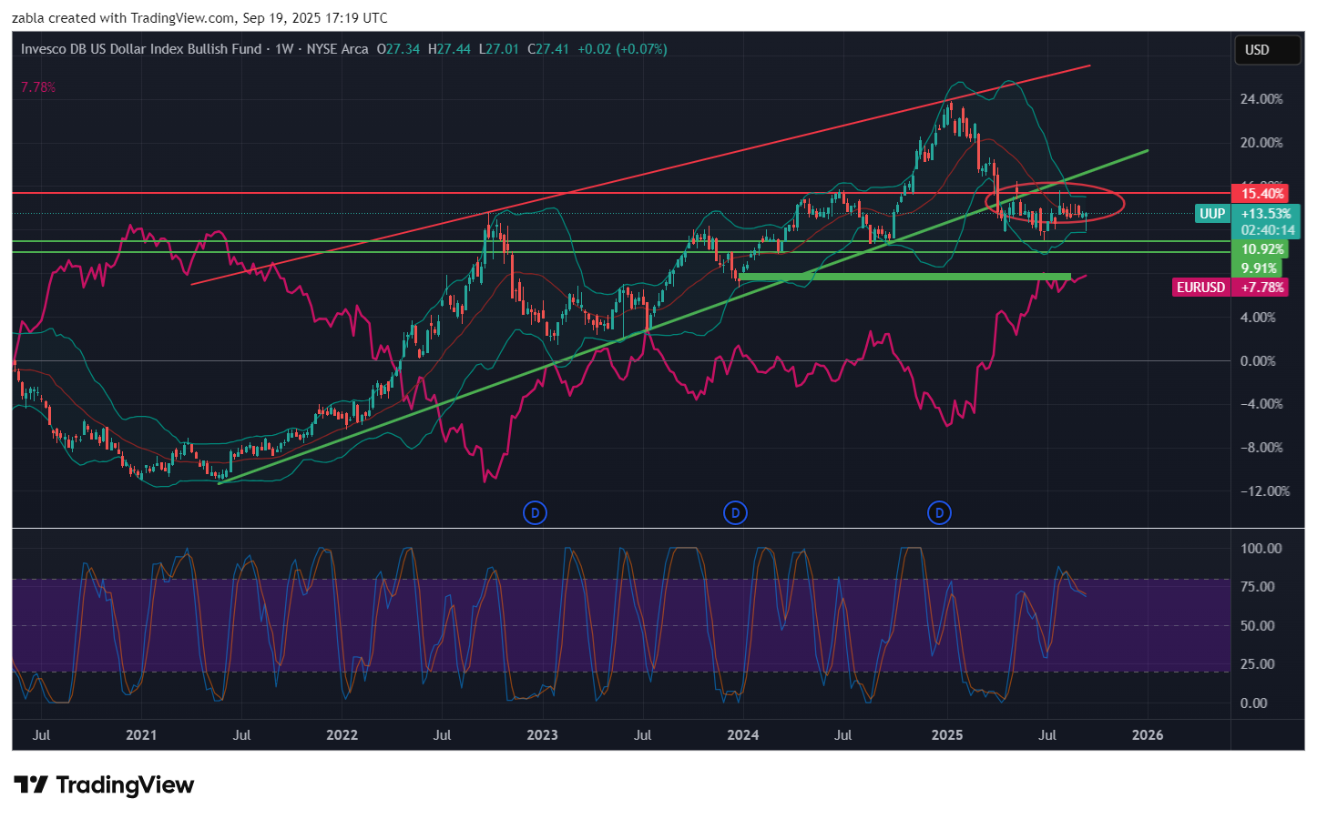The height and width of the screenshot is (819, 1317).
Task: Click the 75.00 level on oscillator scale
Action: (1261, 587)
